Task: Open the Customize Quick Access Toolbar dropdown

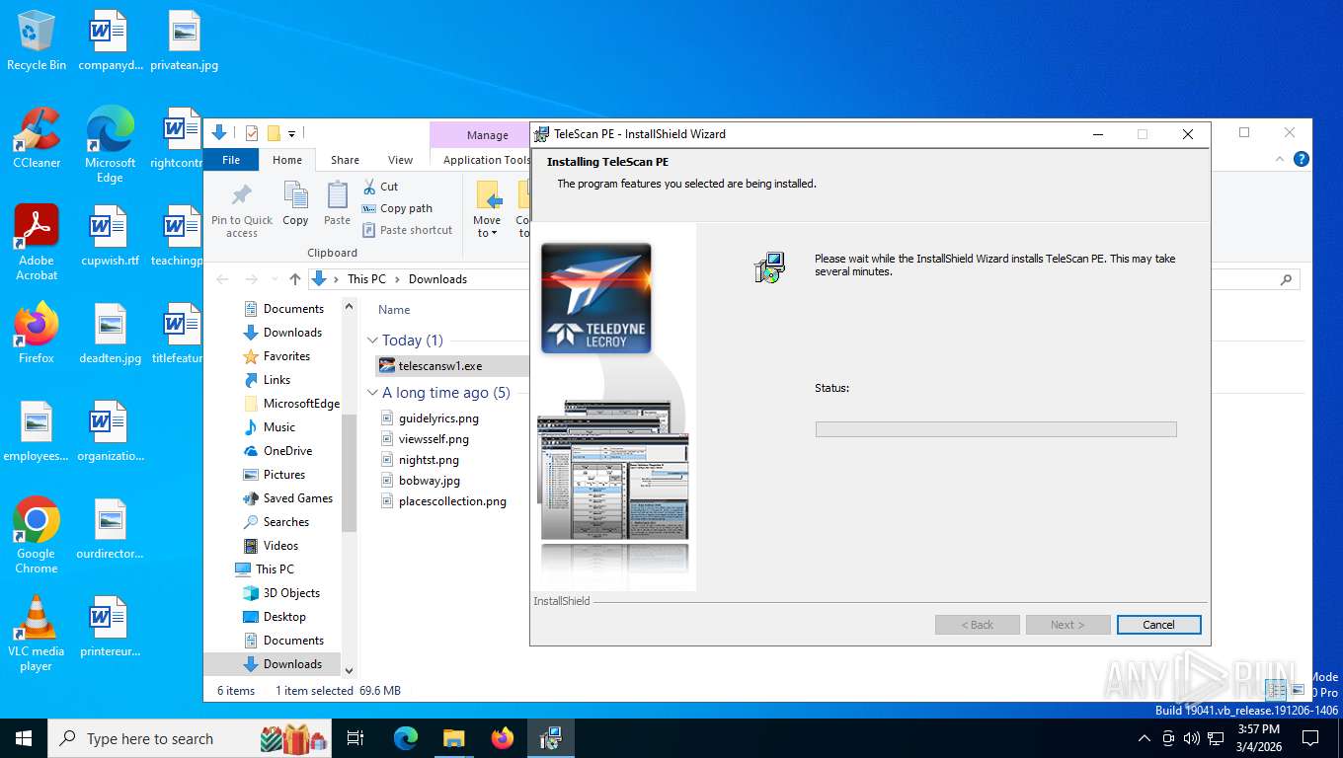Action: (292, 134)
